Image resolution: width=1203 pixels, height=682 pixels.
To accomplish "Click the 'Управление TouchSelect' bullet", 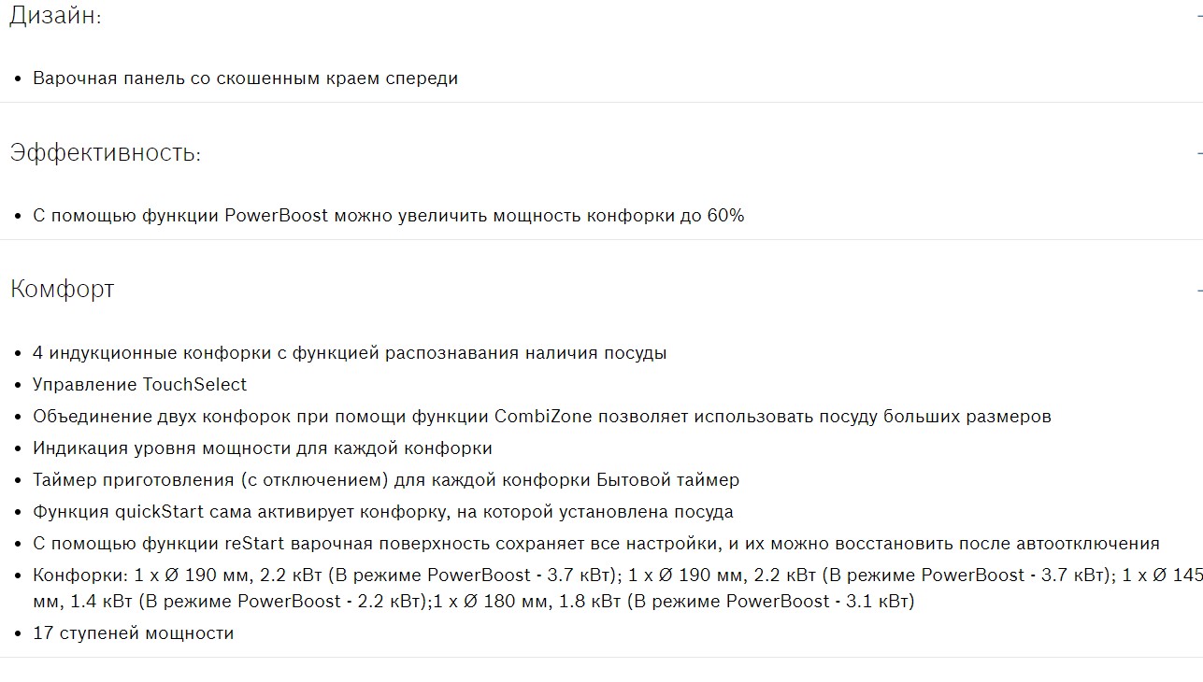I will [x=140, y=385].
